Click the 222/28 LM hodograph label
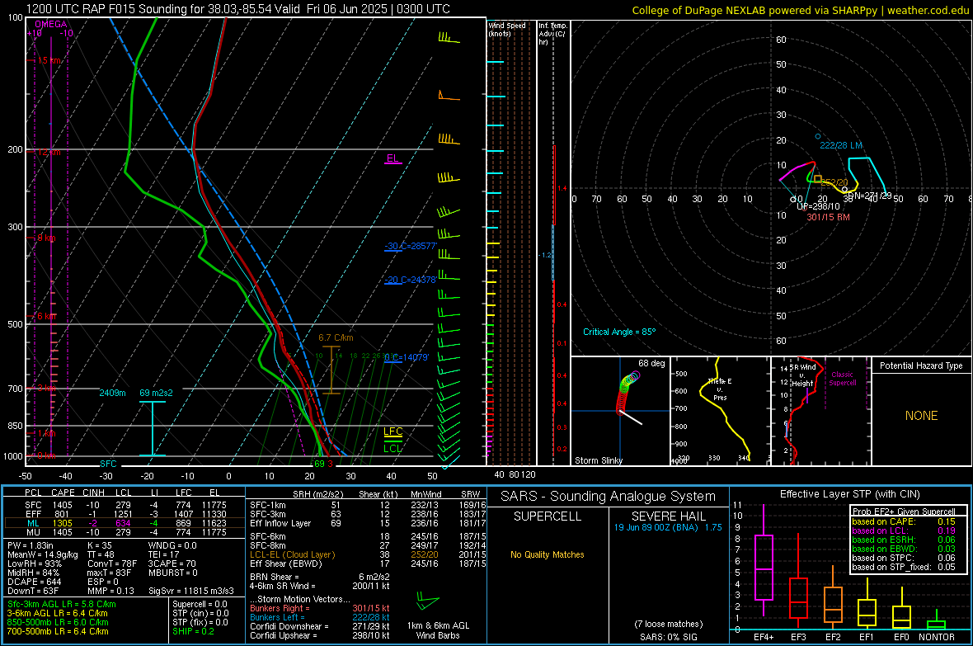 tap(841, 145)
